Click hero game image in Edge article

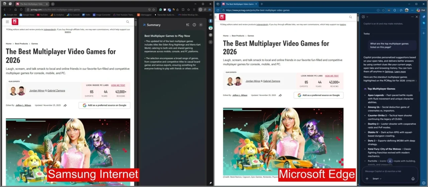click(283, 141)
